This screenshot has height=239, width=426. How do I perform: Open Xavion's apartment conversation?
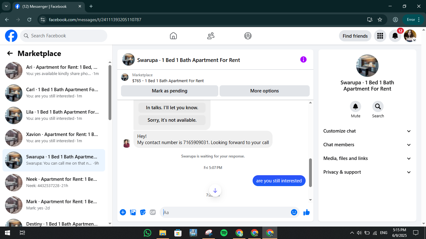point(54,138)
